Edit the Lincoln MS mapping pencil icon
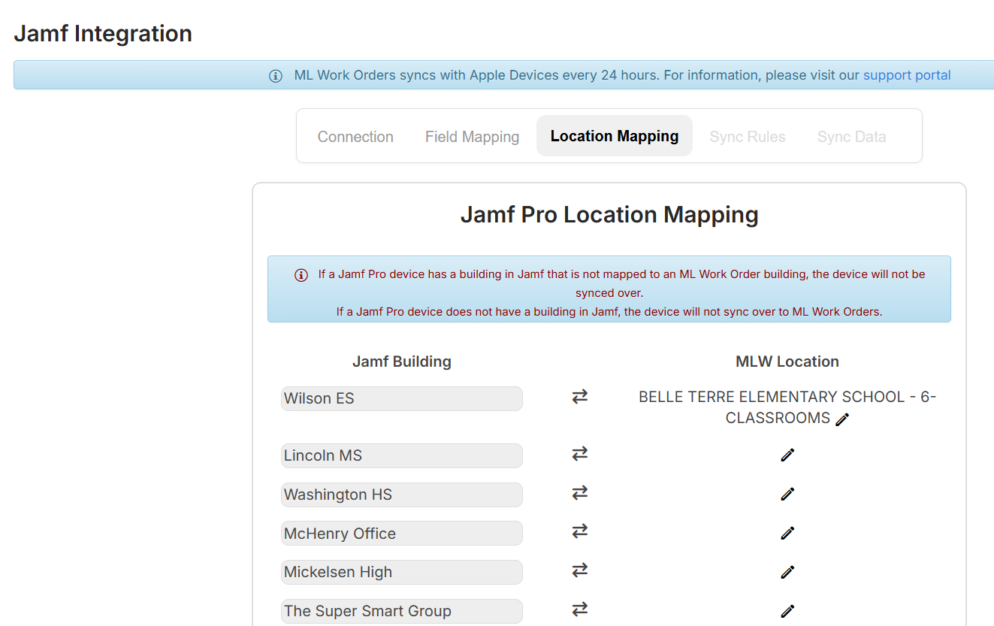 tap(787, 455)
